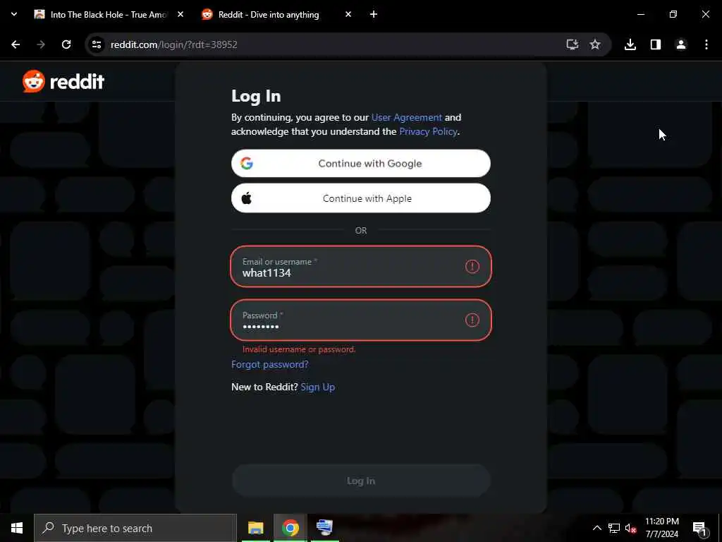The image size is (722, 542).
Task: Open the notification center icon
Action: [699, 528]
